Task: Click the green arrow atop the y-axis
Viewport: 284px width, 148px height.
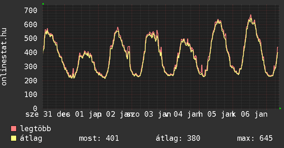Action: coord(43,4)
